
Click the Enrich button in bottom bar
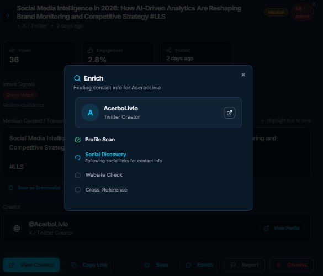point(199,264)
